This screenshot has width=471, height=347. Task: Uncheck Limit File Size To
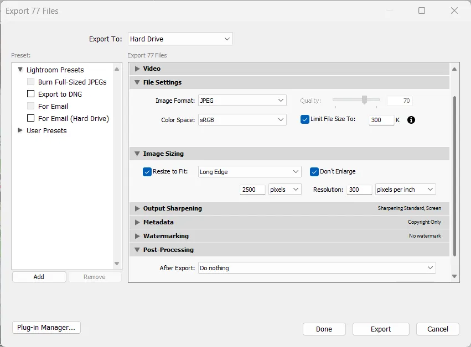pyautogui.click(x=304, y=119)
